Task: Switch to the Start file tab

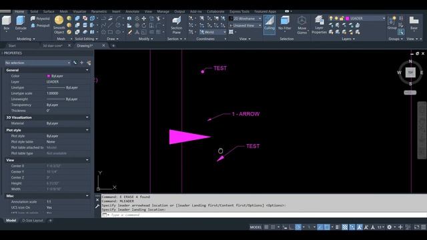Action: coord(12,46)
